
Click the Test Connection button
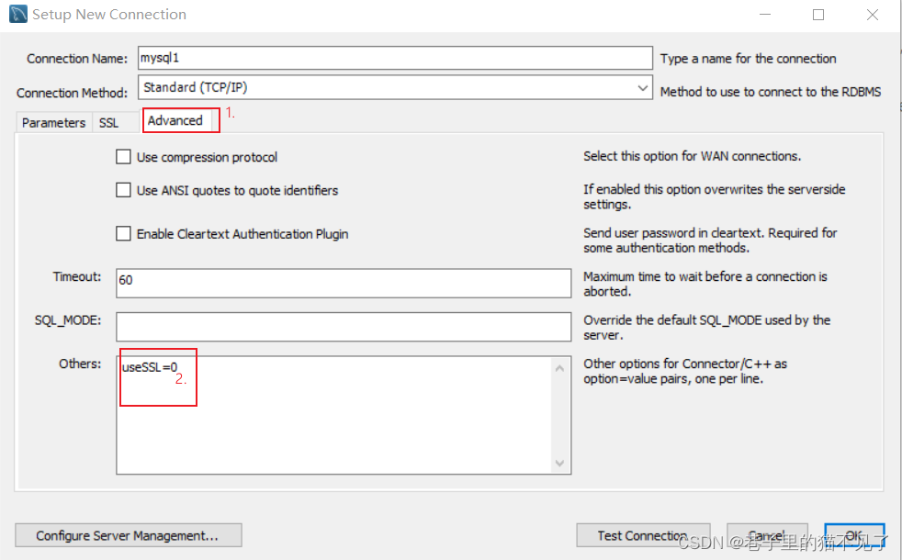[643, 535]
